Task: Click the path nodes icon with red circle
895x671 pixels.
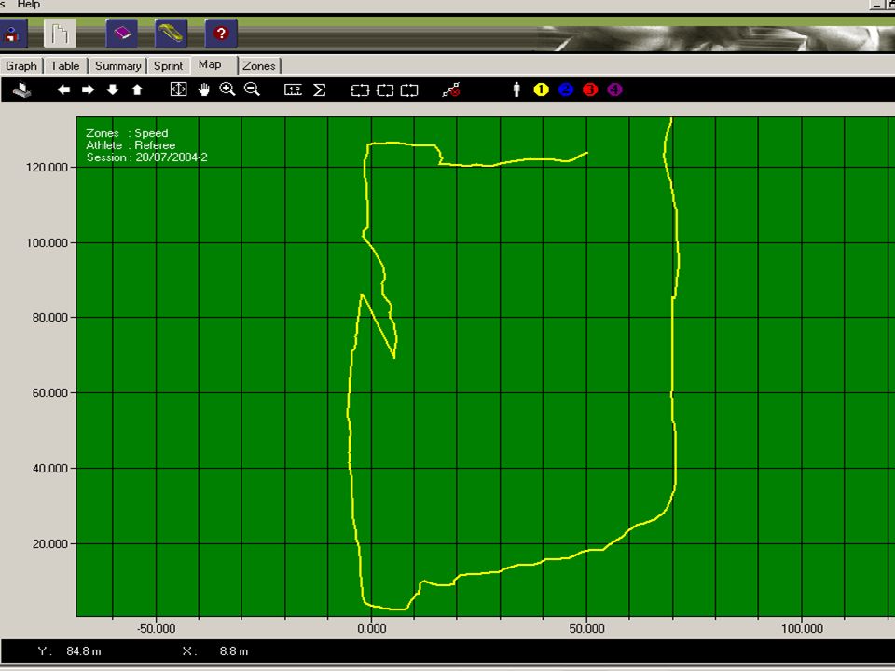Action: [x=451, y=89]
